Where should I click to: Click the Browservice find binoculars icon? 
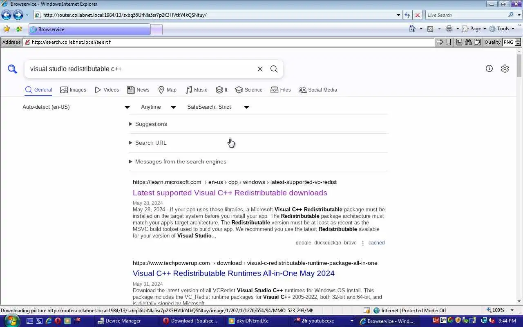468,42
